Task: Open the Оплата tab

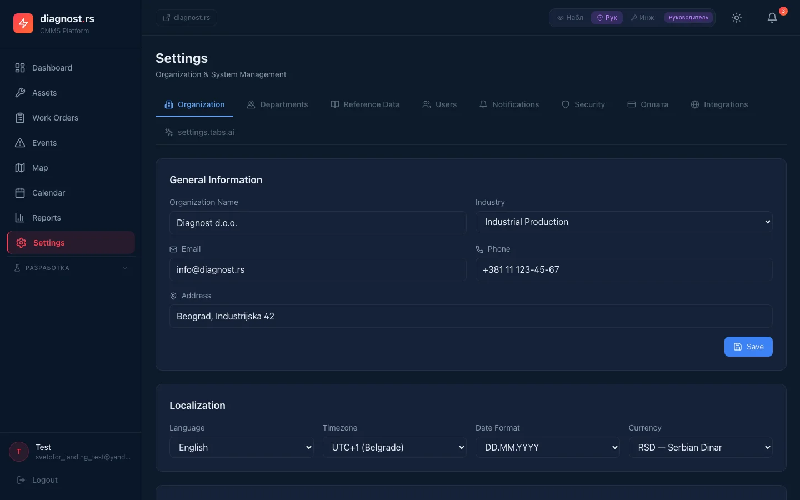Action: (x=648, y=104)
